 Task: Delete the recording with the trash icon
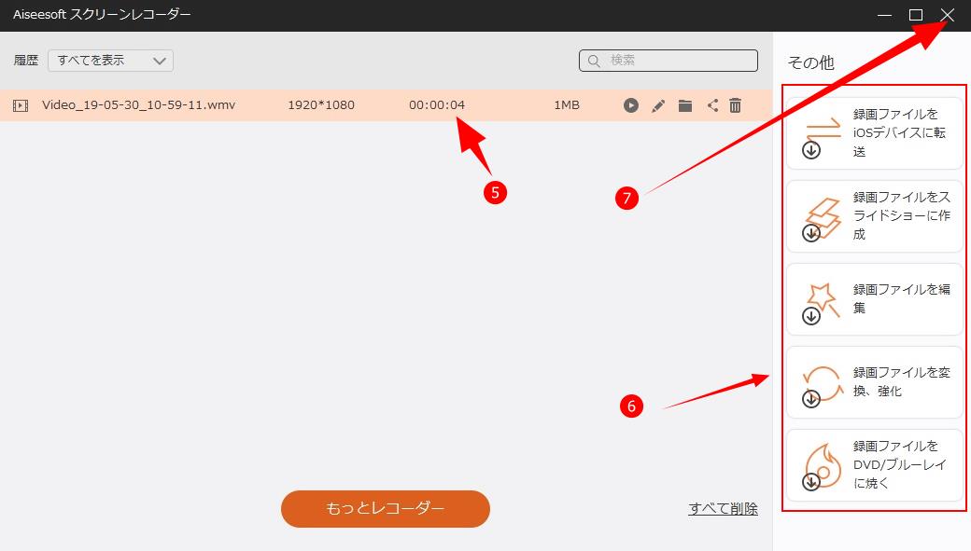pyautogui.click(x=735, y=105)
